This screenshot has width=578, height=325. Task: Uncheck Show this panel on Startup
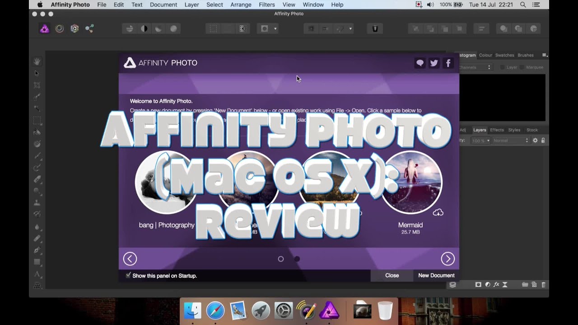[128, 275]
